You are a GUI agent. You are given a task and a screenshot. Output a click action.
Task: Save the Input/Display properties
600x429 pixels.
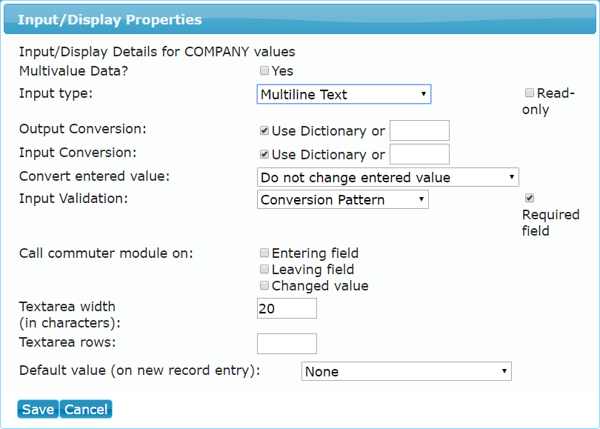[x=38, y=409]
